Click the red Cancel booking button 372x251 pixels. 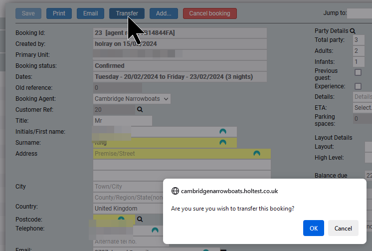pyautogui.click(x=209, y=13)
